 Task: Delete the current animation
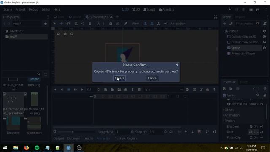click(139, 90)
